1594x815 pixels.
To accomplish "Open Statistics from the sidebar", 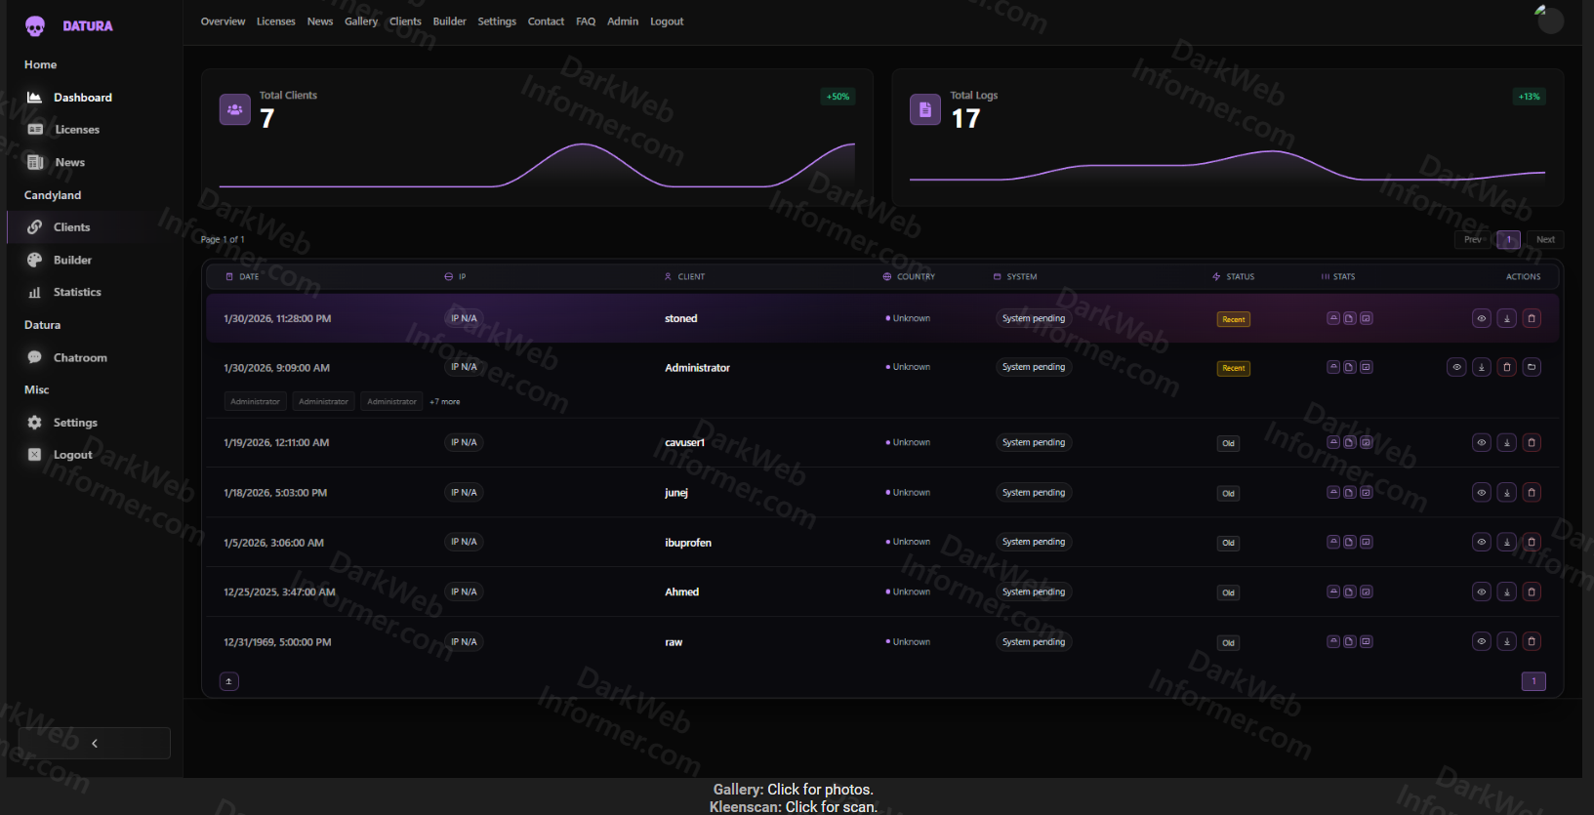I will click(x=77, y=293).
